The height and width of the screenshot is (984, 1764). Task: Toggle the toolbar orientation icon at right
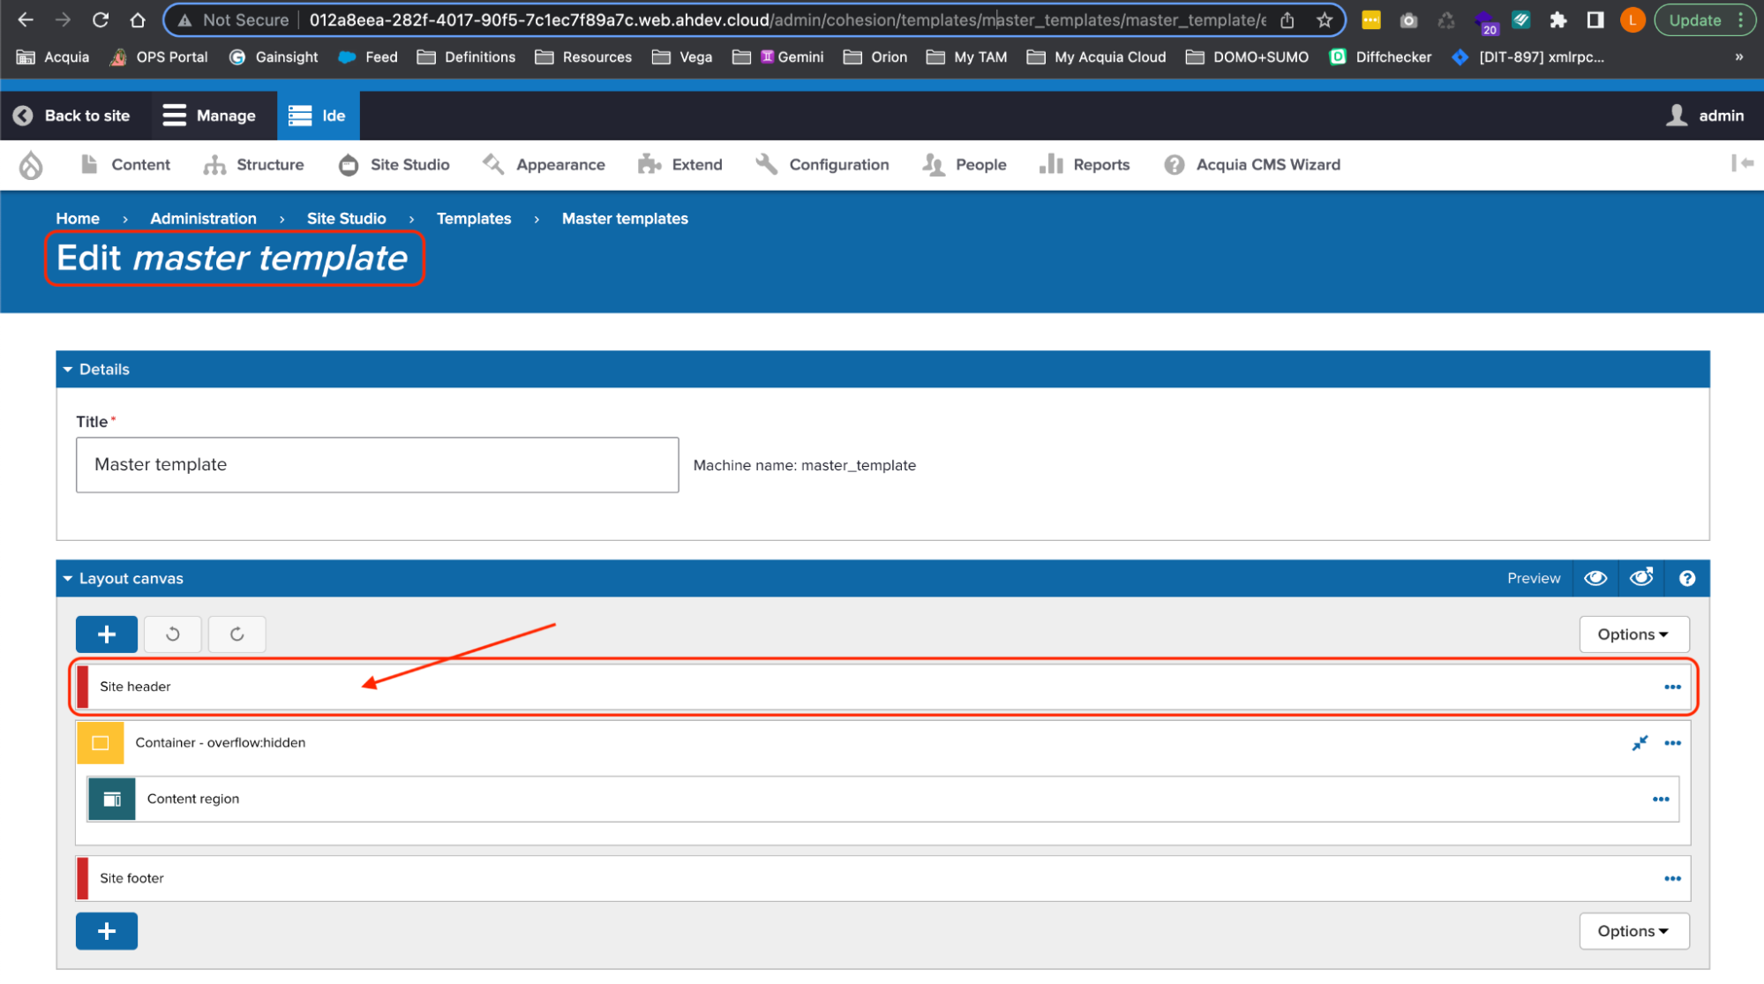(1742, 163)
